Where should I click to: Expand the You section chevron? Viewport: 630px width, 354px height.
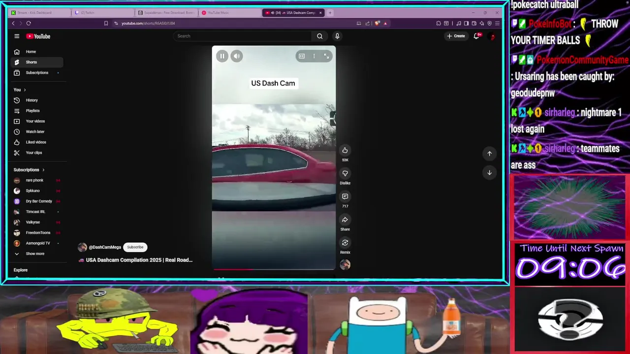coord(25,90)
